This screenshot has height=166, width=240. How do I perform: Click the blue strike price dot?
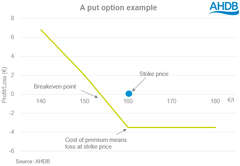[x=129, y=94]
